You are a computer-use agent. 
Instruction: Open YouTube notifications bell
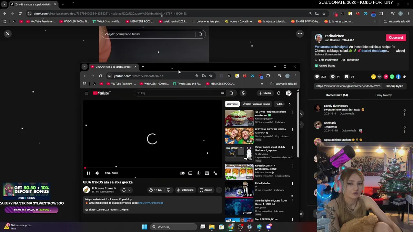coord(278,93)
